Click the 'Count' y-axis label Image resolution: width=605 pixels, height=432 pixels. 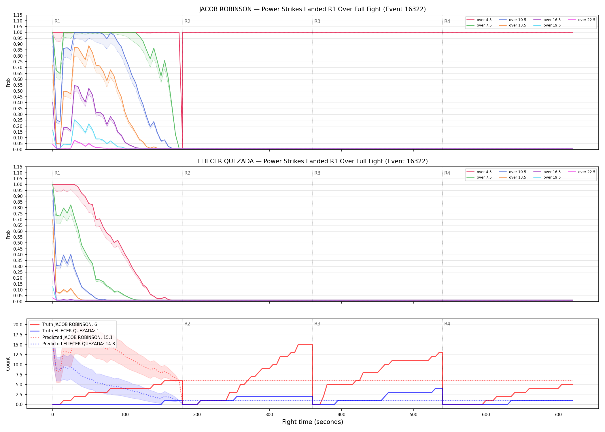pos(8,364)
